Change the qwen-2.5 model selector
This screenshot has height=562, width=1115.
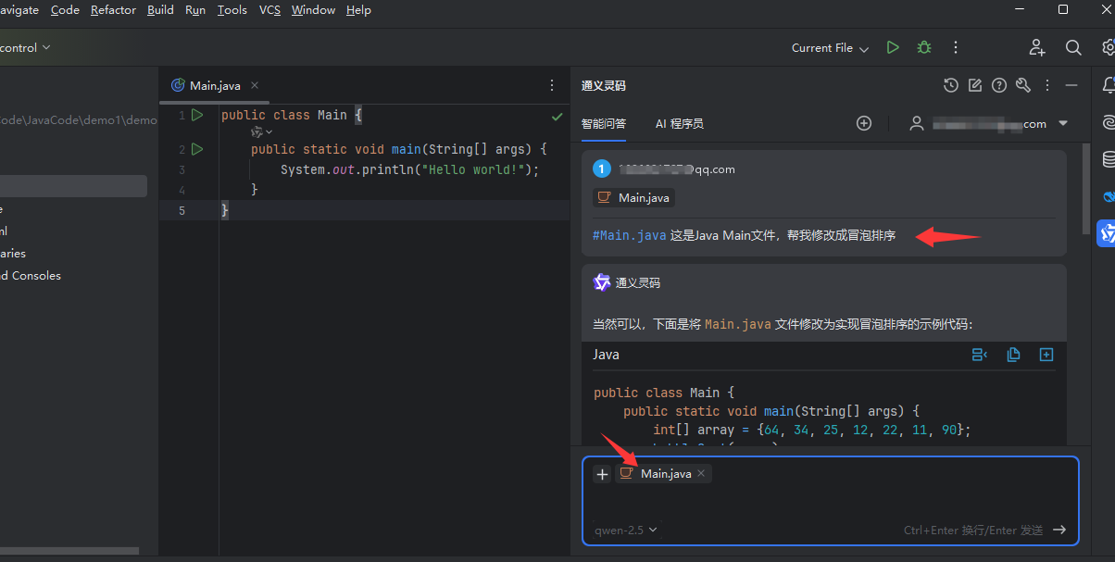[x=626, y=531]
